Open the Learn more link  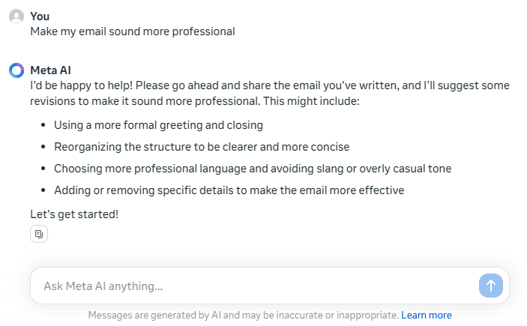coord(426,316)
